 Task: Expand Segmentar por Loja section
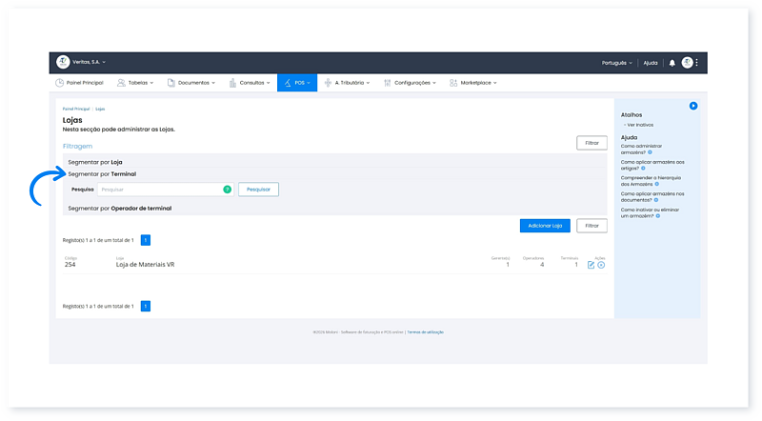(94, 162)
